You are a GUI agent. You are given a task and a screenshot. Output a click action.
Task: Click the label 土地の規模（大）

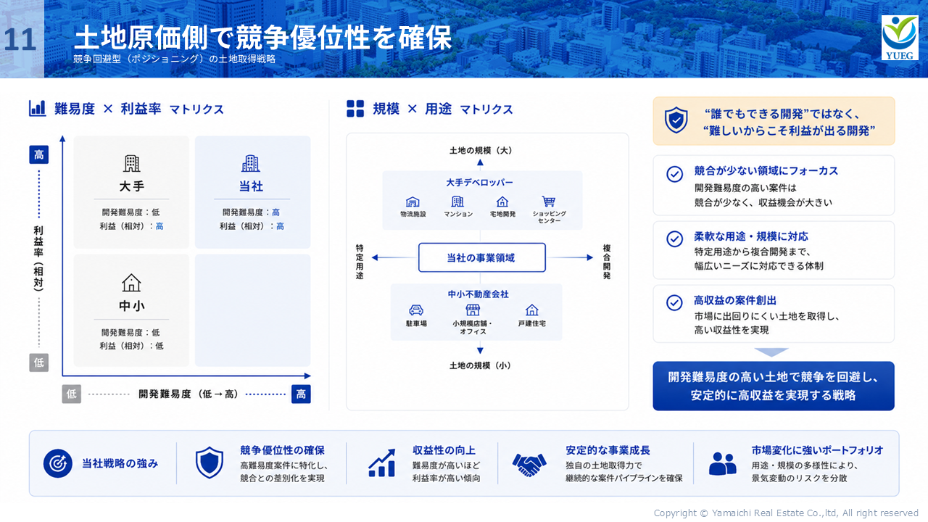480,150
